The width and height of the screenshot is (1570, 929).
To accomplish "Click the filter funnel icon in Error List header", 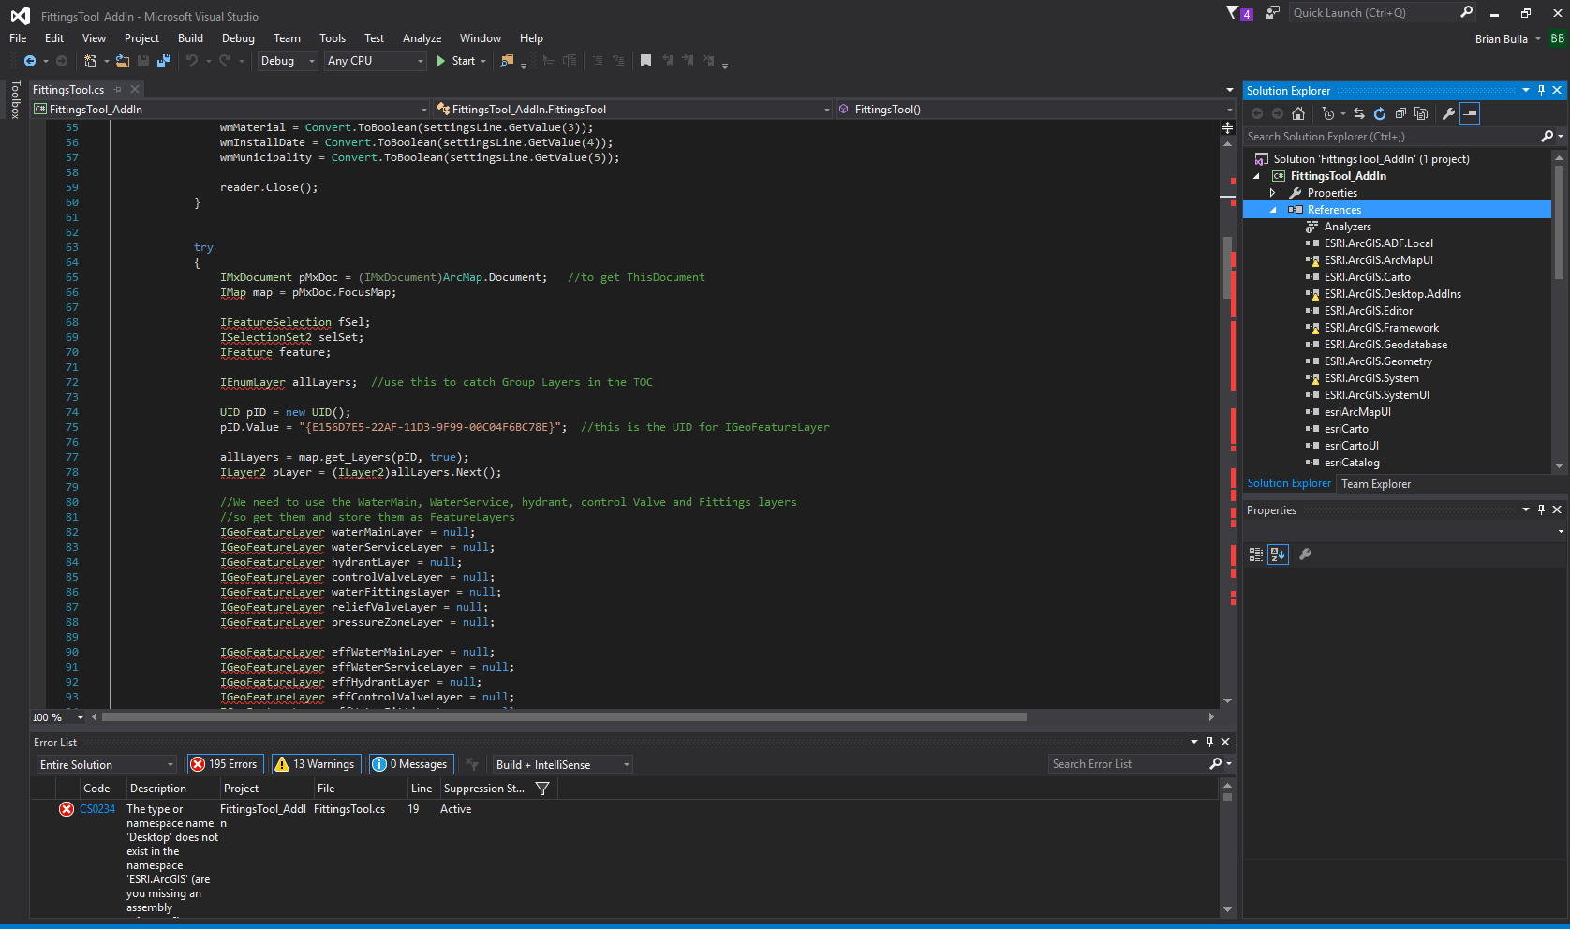I will (x=542, y=789).
